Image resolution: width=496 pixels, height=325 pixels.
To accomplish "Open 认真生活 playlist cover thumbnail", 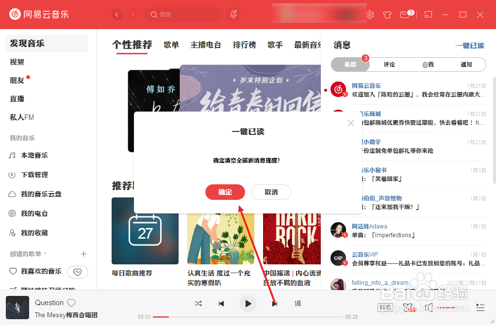I will tap(221, 239).
